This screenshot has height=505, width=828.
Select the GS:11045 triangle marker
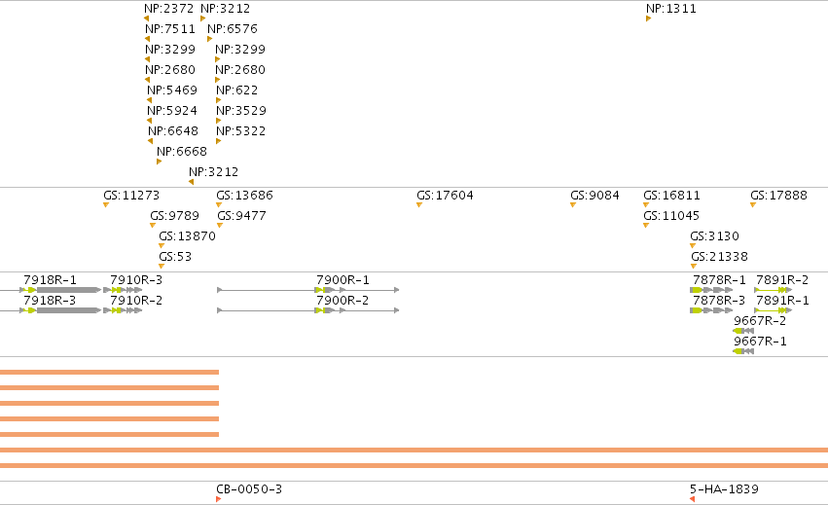click(x=646, y=226)
